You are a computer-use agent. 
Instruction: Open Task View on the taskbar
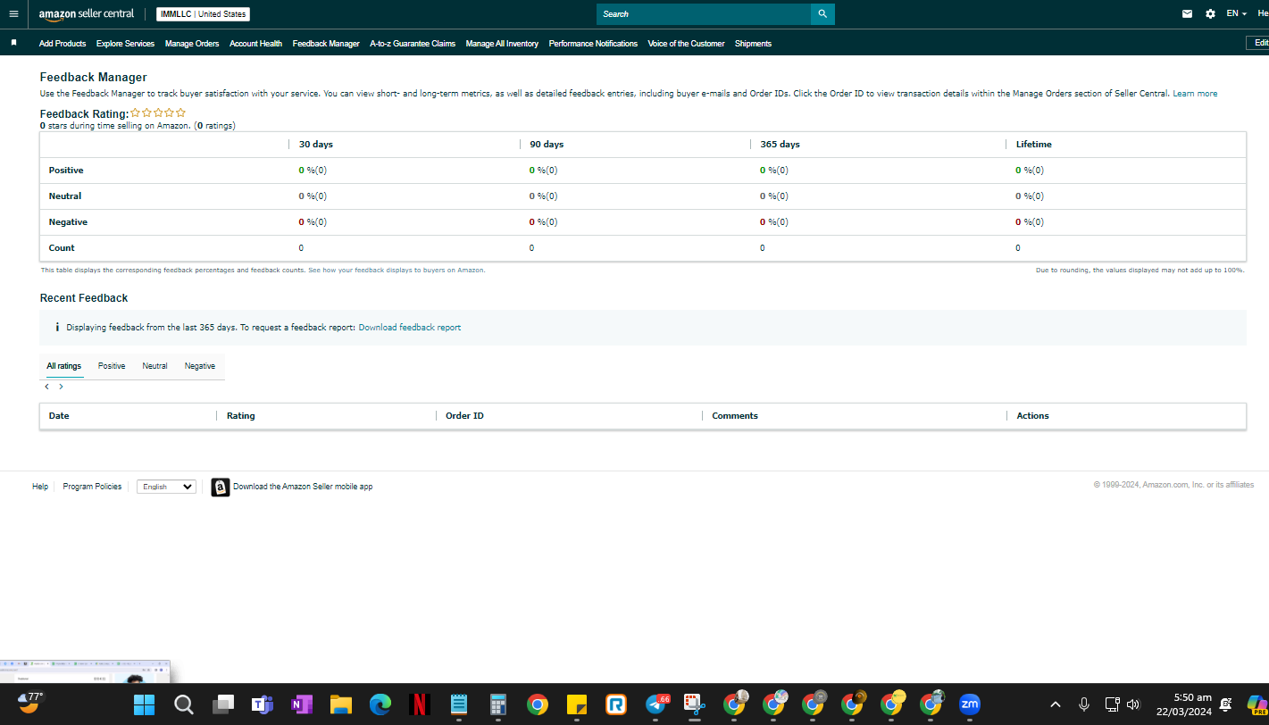click(222, 704)
